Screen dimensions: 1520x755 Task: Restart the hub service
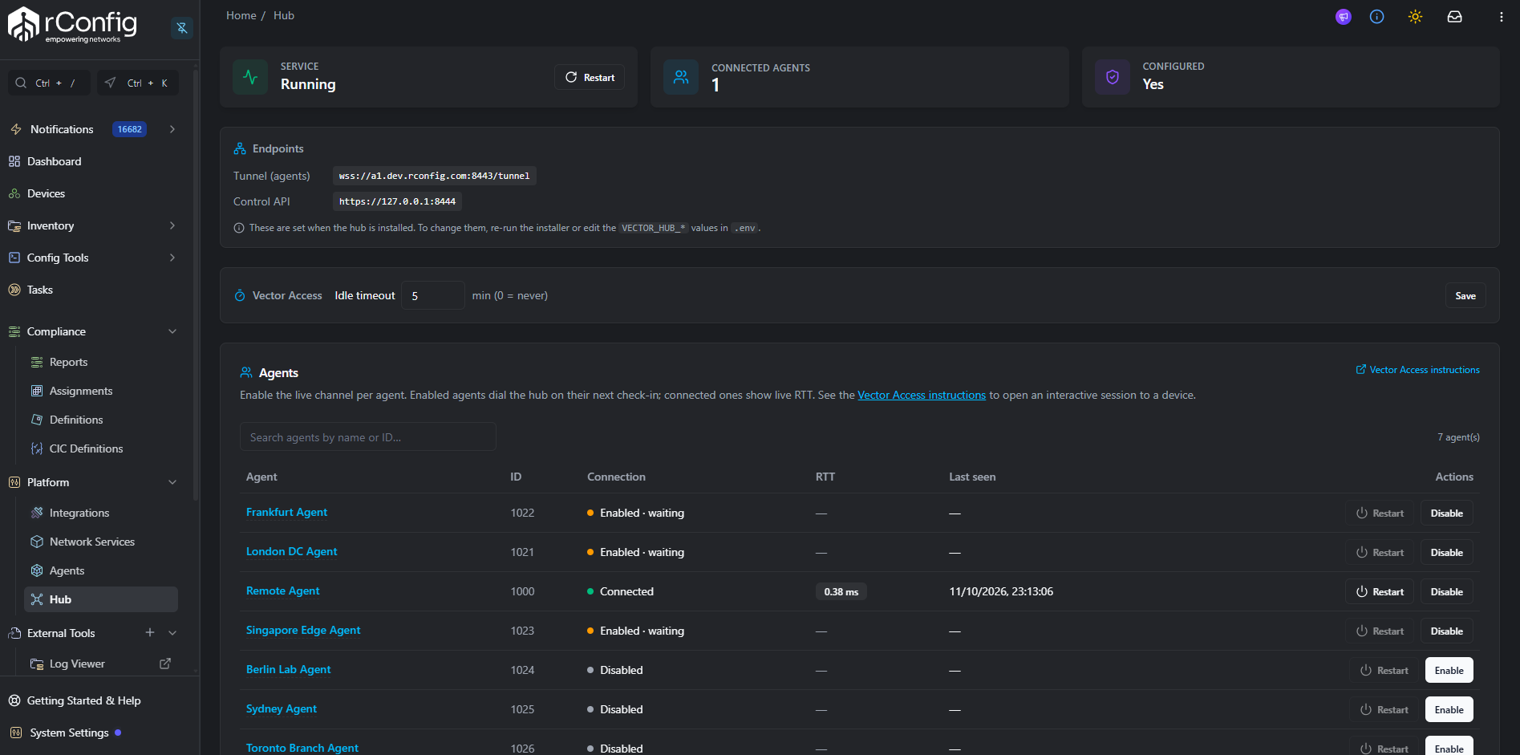[590, 77]
